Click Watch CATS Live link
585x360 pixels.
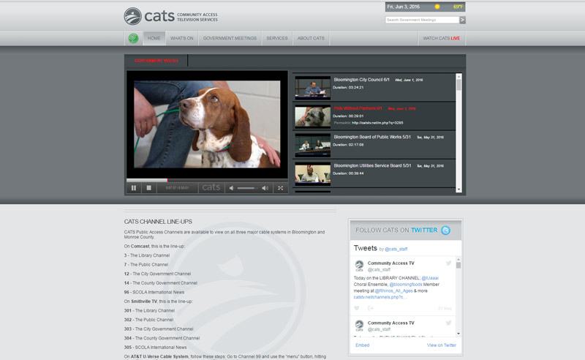tap(442, 38)
